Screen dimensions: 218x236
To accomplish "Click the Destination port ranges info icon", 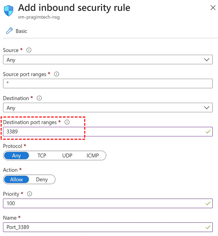I will pyautogui.click(x=67, y=122).
